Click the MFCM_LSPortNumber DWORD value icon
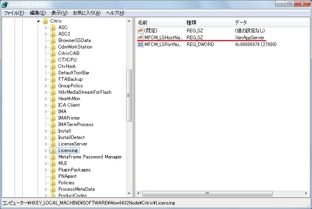This screenshot has height=209, width=312. 140,44
